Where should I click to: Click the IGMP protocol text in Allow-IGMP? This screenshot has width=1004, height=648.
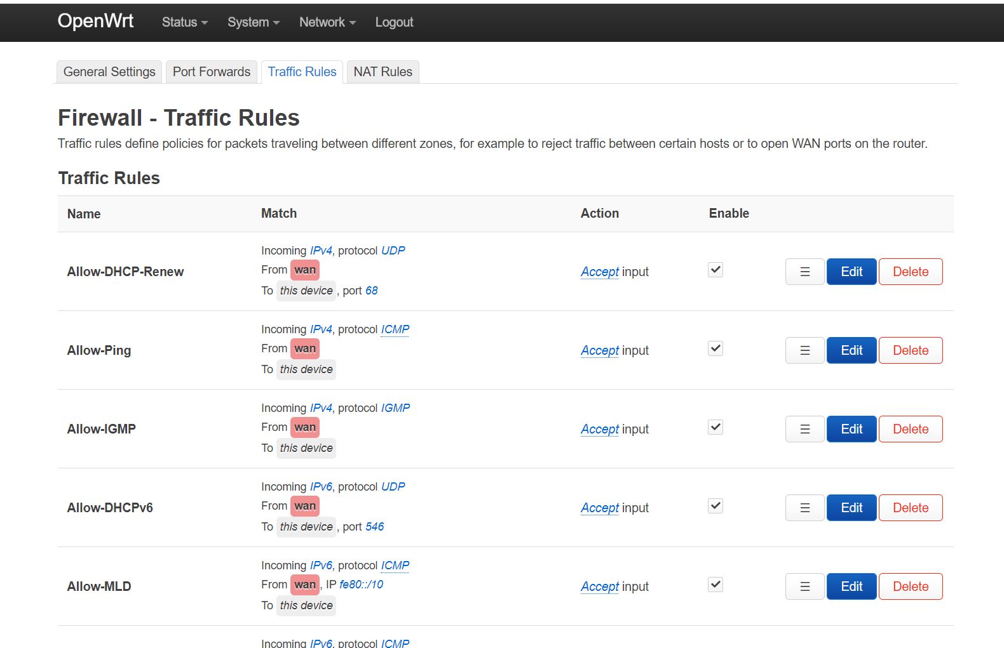pos(395,408)
